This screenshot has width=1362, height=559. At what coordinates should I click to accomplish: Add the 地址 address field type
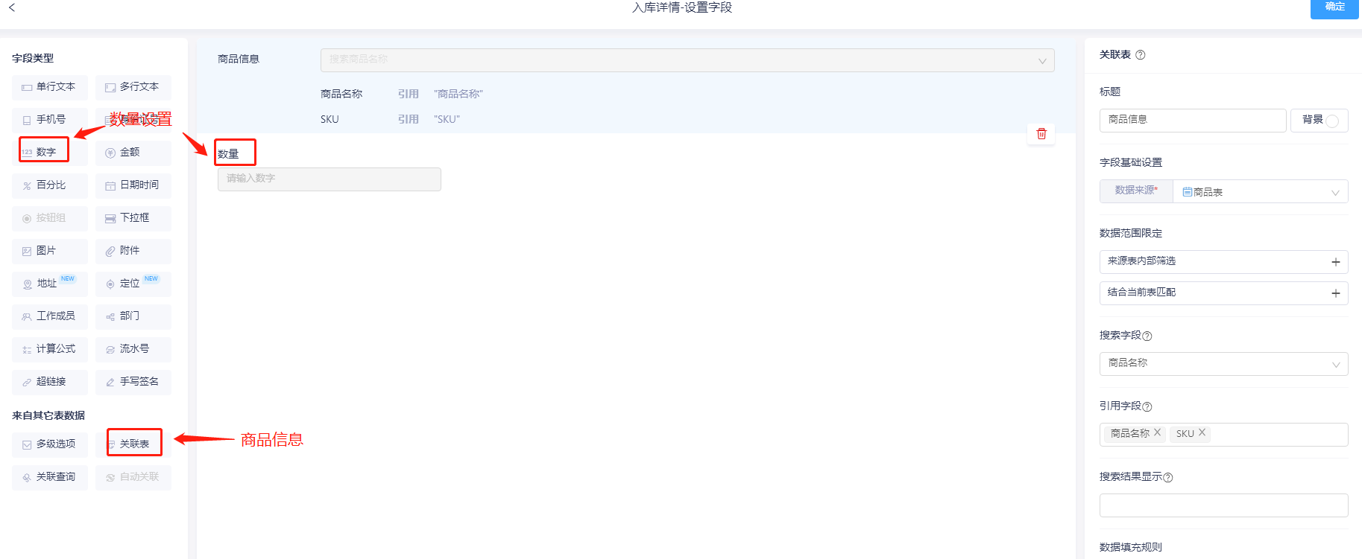pyautogui.click(x=50, y=284)
